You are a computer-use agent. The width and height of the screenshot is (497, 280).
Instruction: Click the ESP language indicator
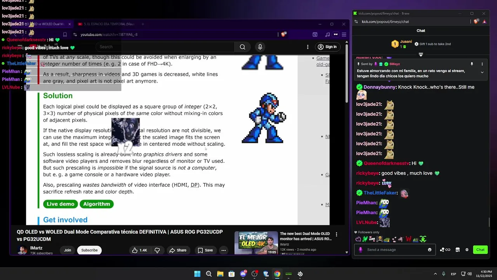click(454, 274)
